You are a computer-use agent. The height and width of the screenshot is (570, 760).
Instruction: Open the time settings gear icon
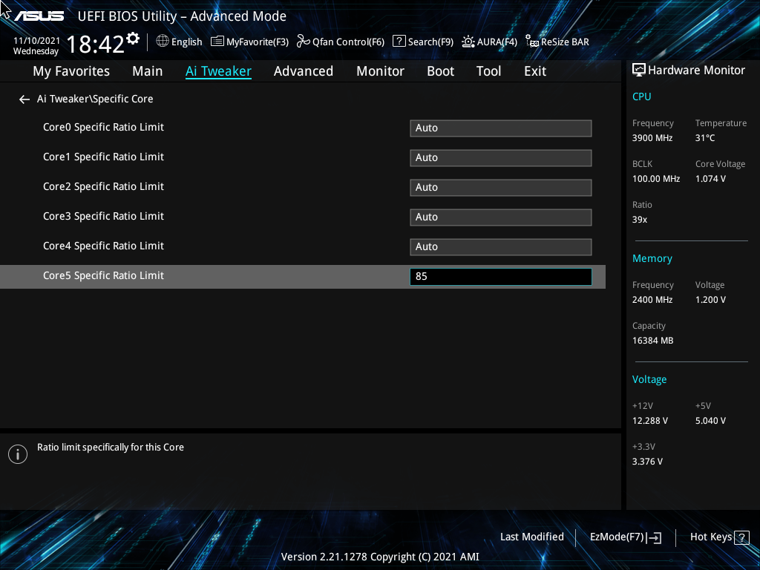[133, 38]
